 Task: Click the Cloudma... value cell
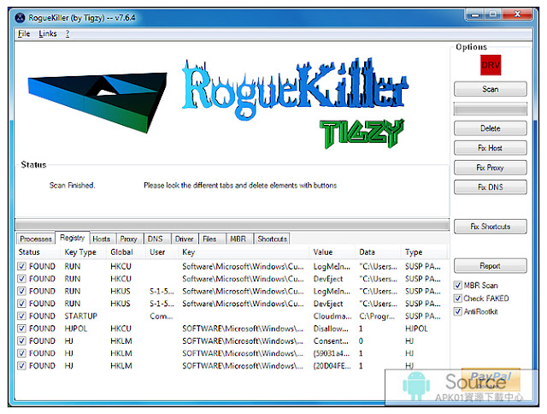coord(332,316)
